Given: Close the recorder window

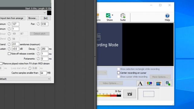Looking at the screenshot, I should pyautogui.click(x=169, y=5).
